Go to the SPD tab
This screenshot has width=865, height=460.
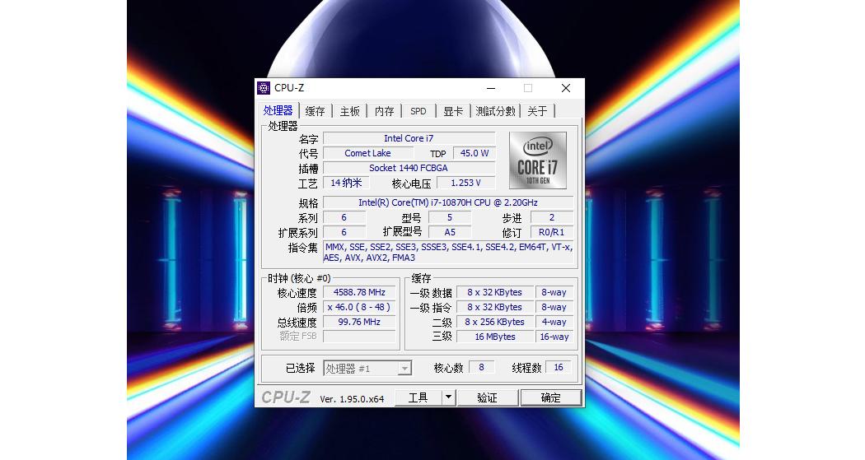tap(418, 111)
